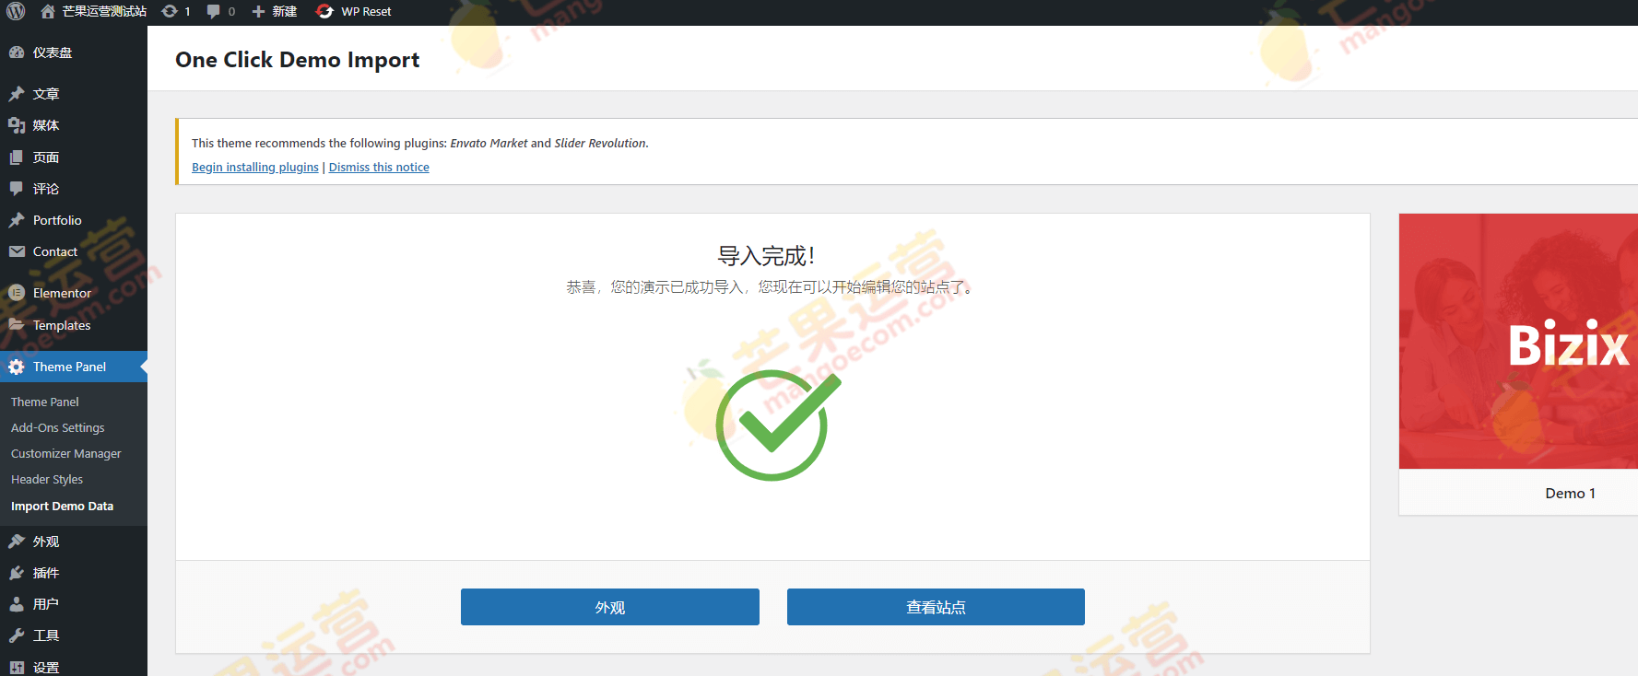Click Dismiss this notice link
The image size is (1638, 676).
coord(379,168)
